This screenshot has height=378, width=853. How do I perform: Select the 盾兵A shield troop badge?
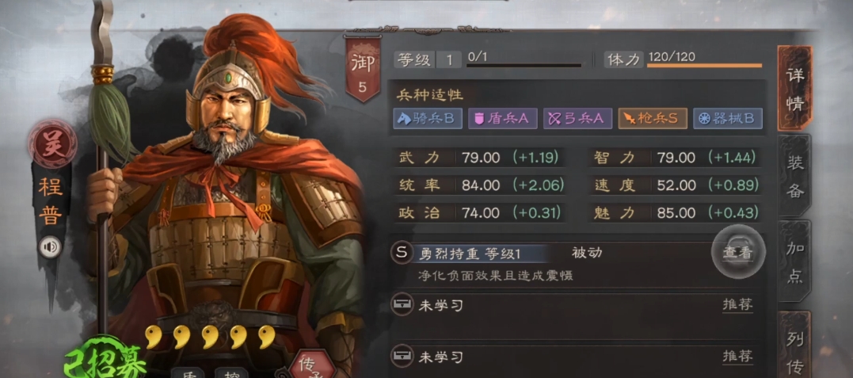click(503, 118)
